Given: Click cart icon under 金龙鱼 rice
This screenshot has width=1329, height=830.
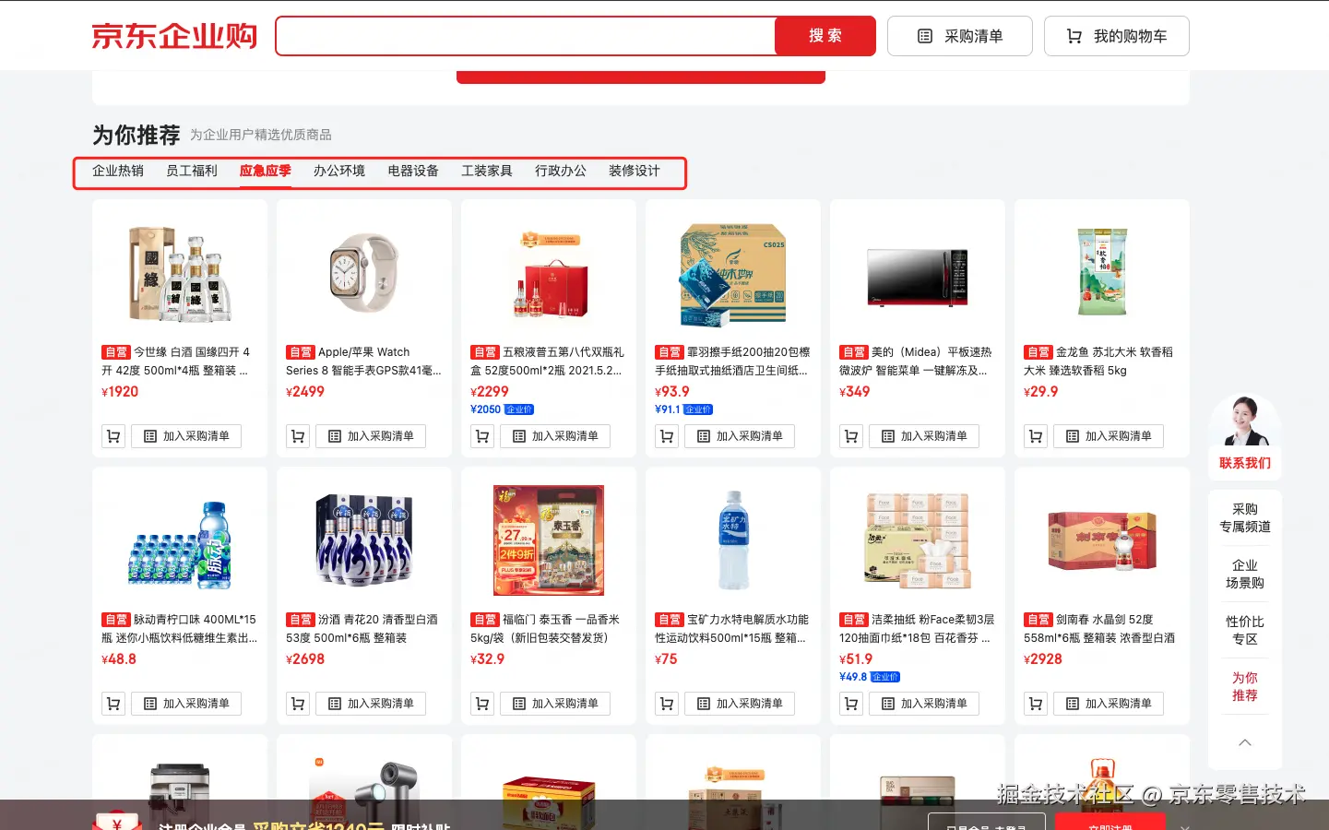Looking at the screenshot, I should (x=1036, y=436).
